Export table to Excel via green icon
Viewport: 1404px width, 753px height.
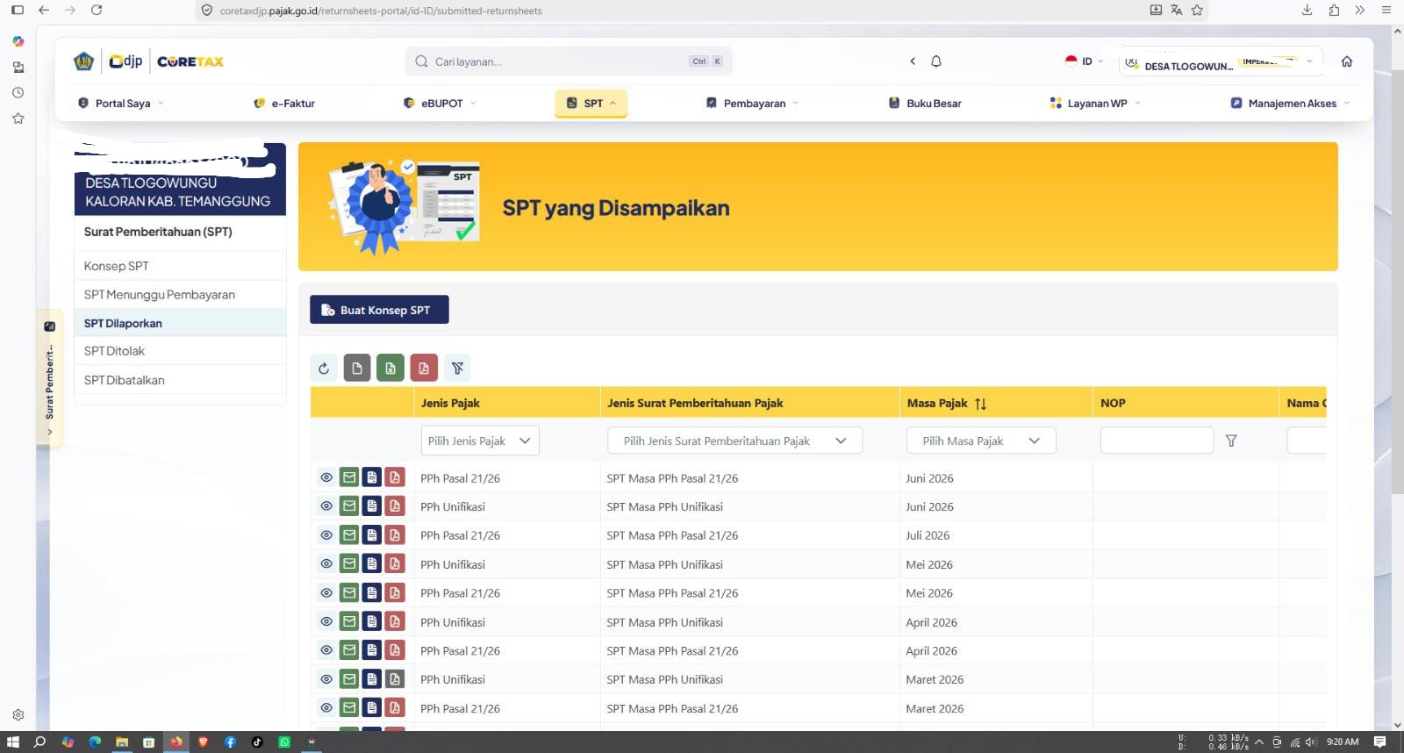pos(390,368)
